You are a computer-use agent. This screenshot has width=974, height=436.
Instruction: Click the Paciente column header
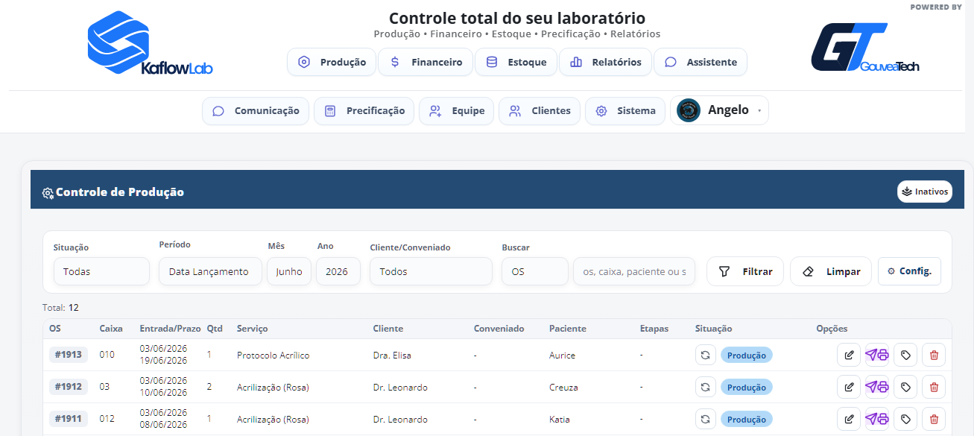click(568, 329)
